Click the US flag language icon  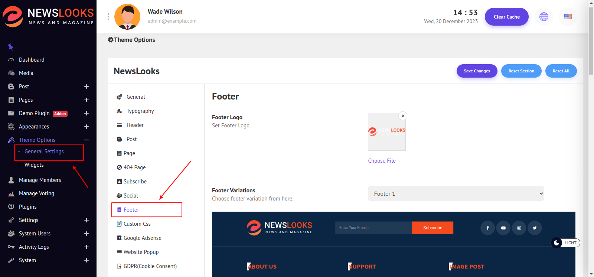(x=568, y=17)
